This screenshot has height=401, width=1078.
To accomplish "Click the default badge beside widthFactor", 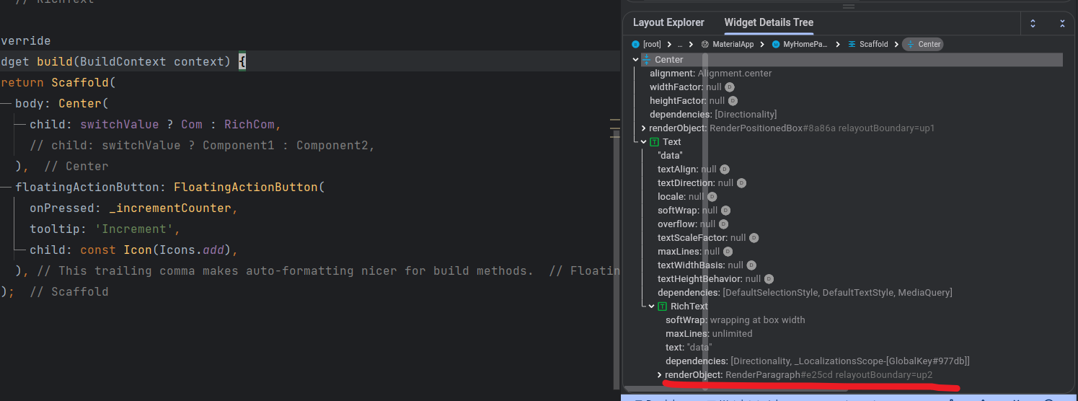I will 729,87.
